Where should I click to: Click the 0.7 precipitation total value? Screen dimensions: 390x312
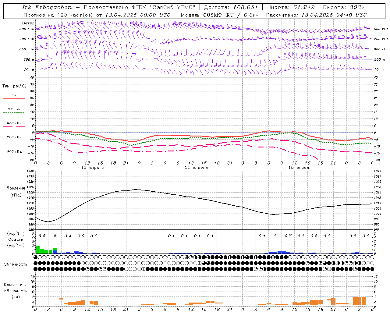pos(288,236)
